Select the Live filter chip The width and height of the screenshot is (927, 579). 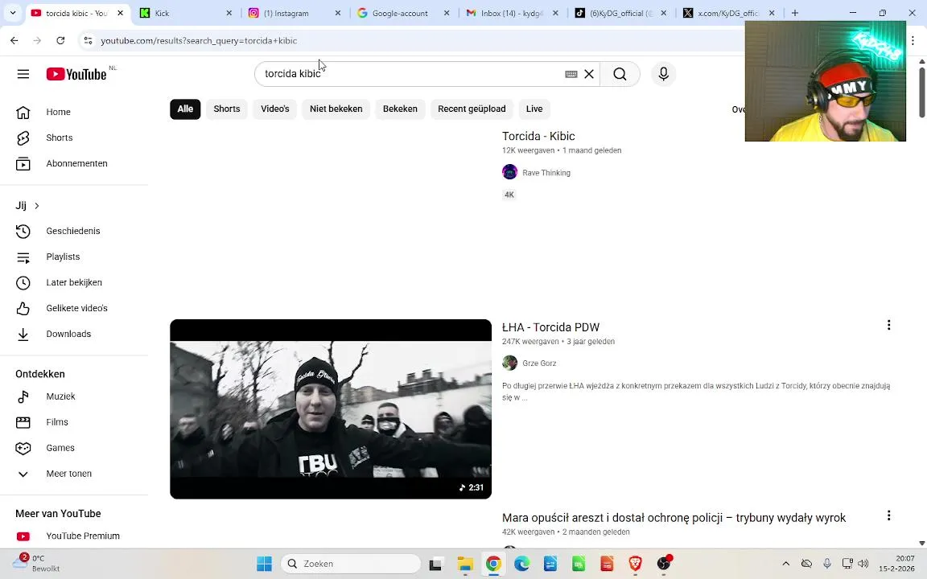534,109
